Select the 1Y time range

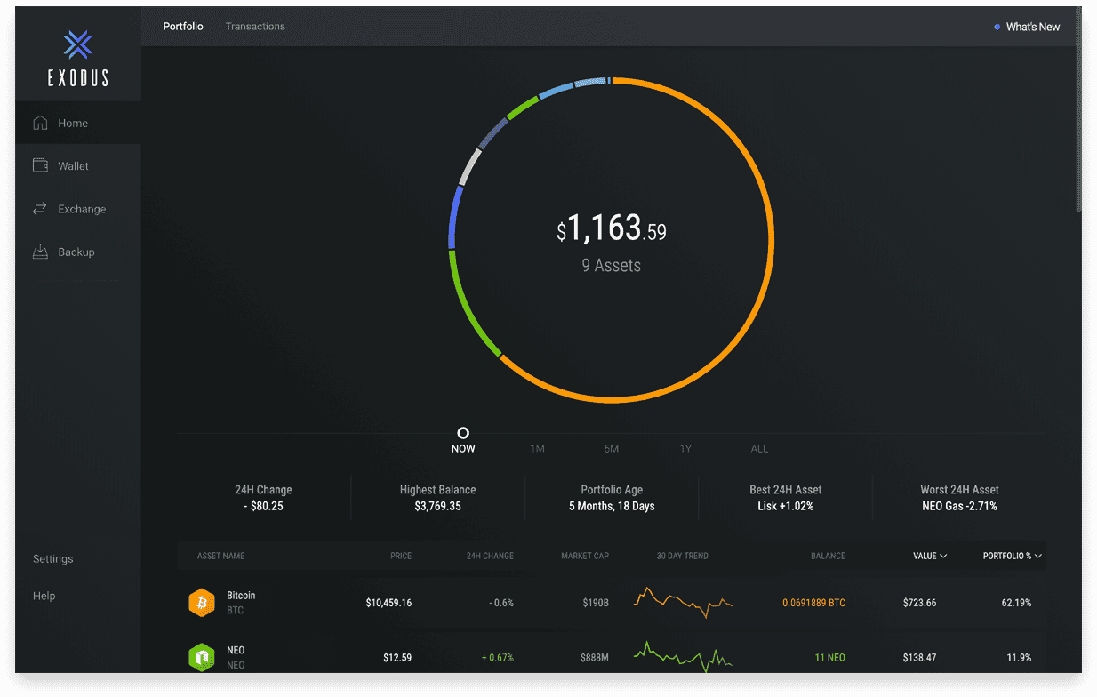click(685, 449)
